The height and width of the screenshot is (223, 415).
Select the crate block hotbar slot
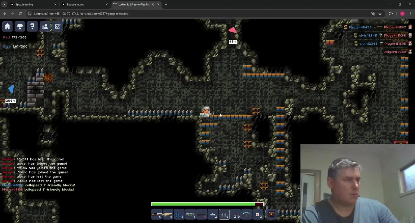click(271, 214)
